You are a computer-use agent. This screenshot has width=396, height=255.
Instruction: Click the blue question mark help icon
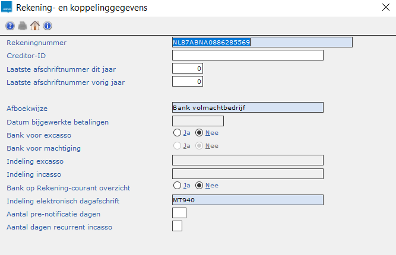pos(10,26)
